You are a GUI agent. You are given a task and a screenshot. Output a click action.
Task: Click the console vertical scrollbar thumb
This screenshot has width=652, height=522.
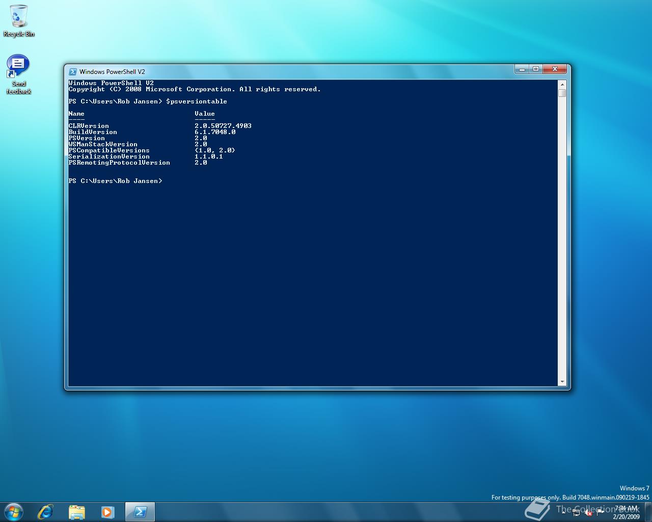[x=562, y=93]
